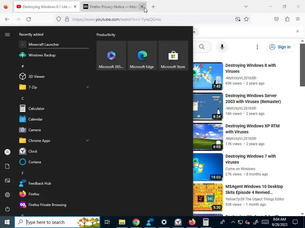Expand the Chrome Apps folder chevron
305x228 pixels.
88,140
